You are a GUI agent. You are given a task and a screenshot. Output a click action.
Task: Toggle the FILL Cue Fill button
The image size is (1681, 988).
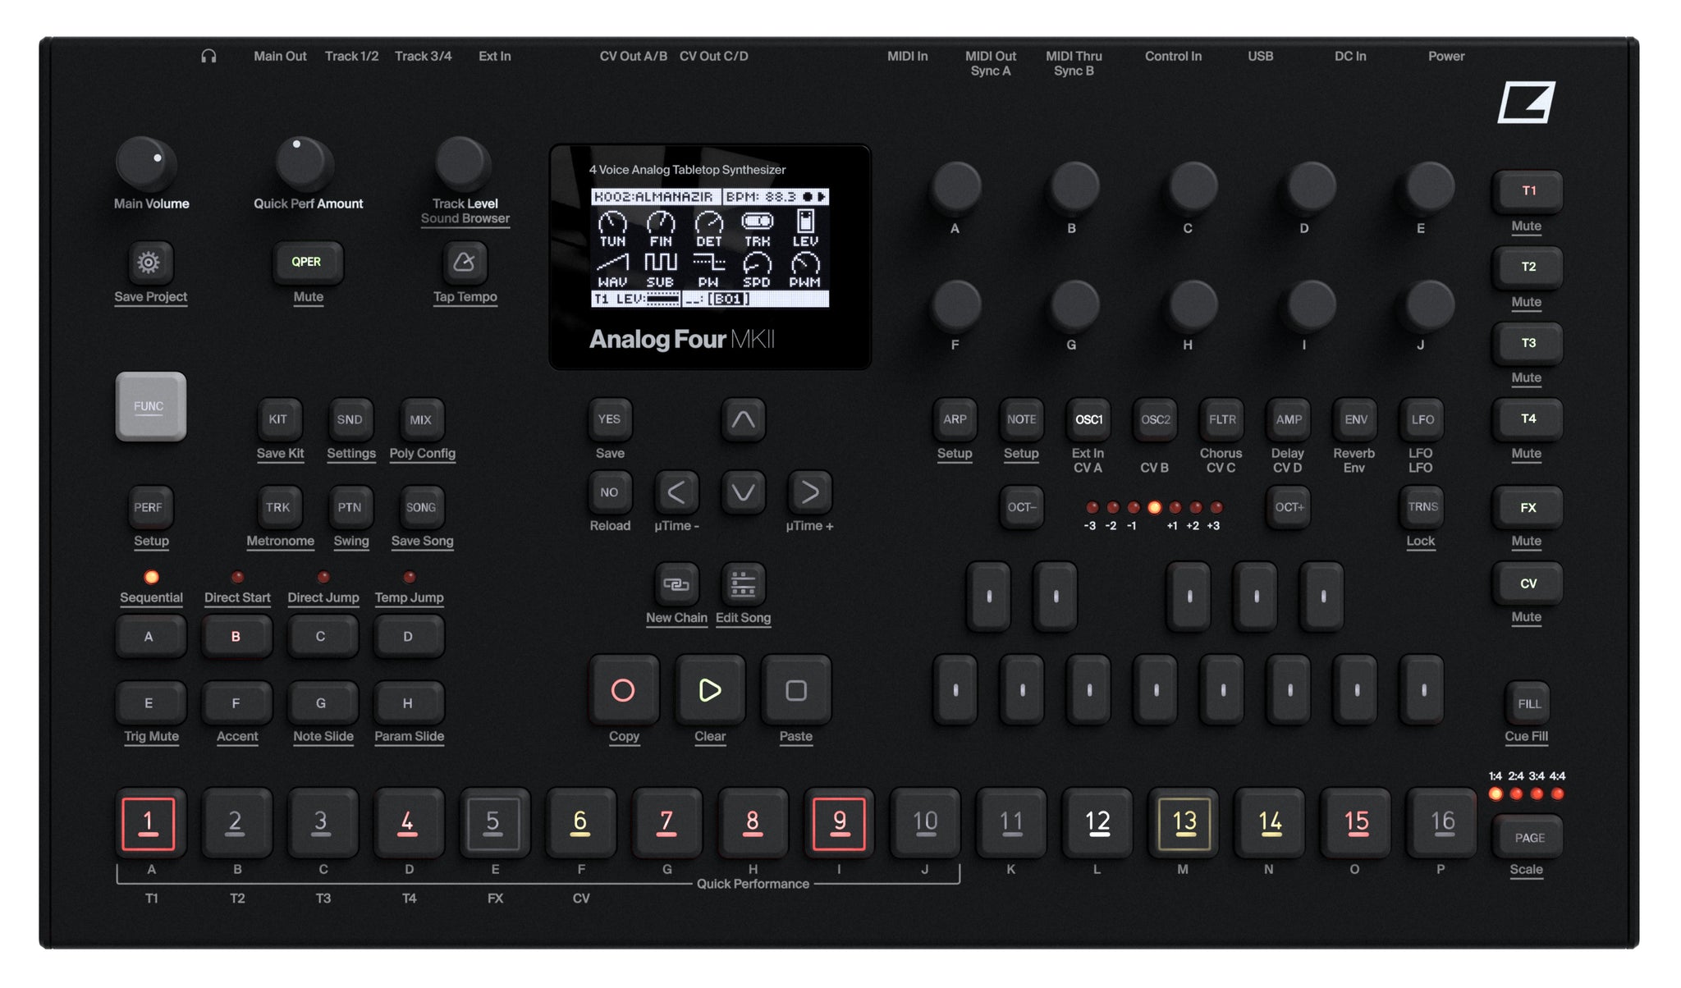coord(1528,703)
